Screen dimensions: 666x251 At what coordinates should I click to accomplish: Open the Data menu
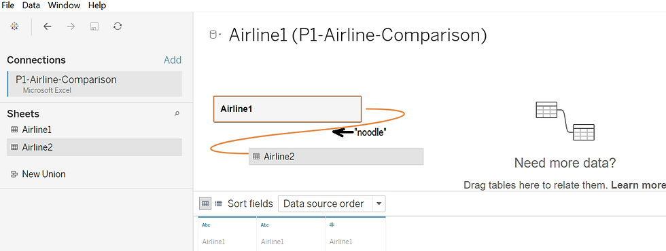tap(31, 5)
